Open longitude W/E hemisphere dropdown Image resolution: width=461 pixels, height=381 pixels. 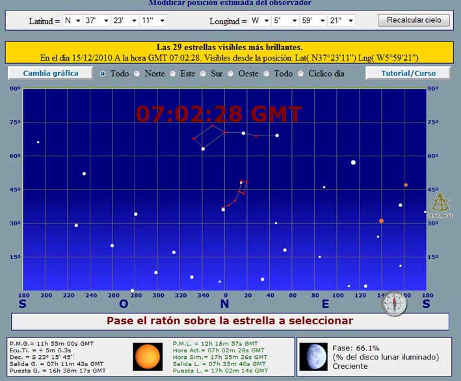coord(261,20)
